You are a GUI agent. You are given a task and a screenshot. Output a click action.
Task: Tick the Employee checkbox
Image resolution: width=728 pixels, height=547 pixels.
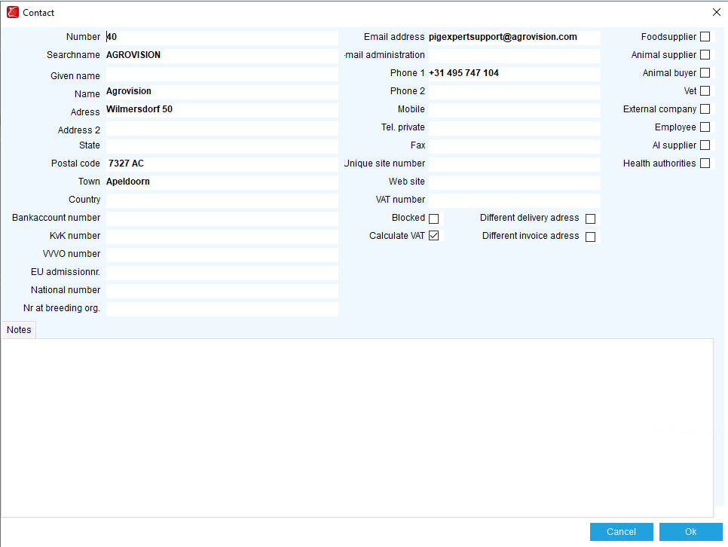tap(705, 127)
